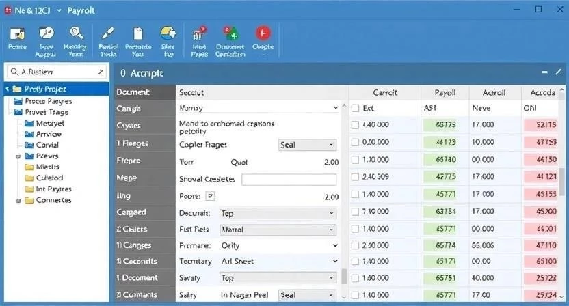Screen dimensions: 569x306
Task: Toggle the Peore checkbox
Action: 210,196
